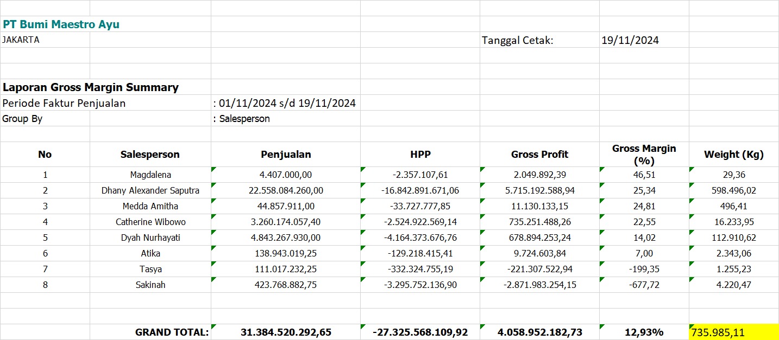Select the yellow highlighted total weight cell

(733, 332)
